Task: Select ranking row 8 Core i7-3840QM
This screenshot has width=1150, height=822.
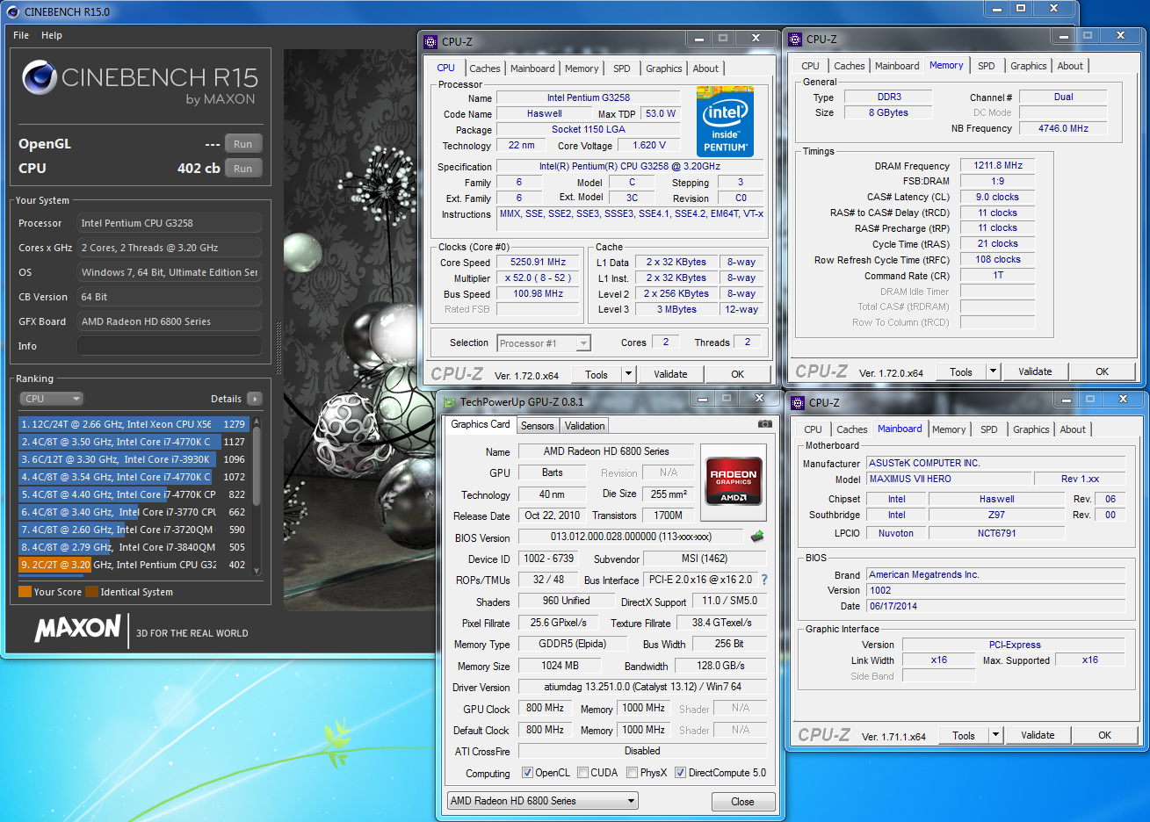Action: [x=134, y=547]
